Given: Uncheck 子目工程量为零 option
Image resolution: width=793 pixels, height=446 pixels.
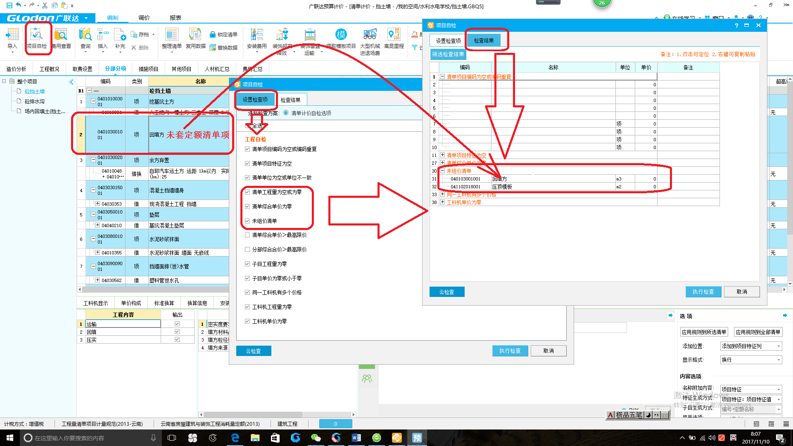Looking at the screenshot, I should (247, 264).
